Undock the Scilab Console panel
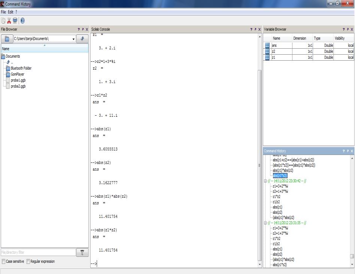Image resolution: width=355 pixels, height=274 pixels. point(255,30)
